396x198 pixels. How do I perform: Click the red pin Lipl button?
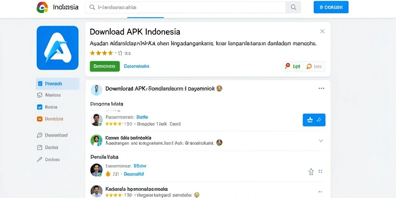coord(292,67)
